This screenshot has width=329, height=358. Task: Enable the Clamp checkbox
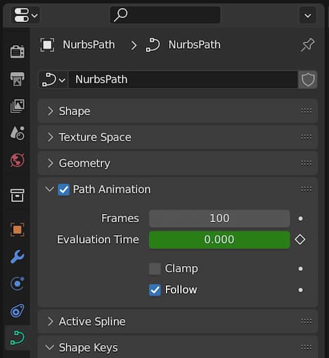(155, 269)
